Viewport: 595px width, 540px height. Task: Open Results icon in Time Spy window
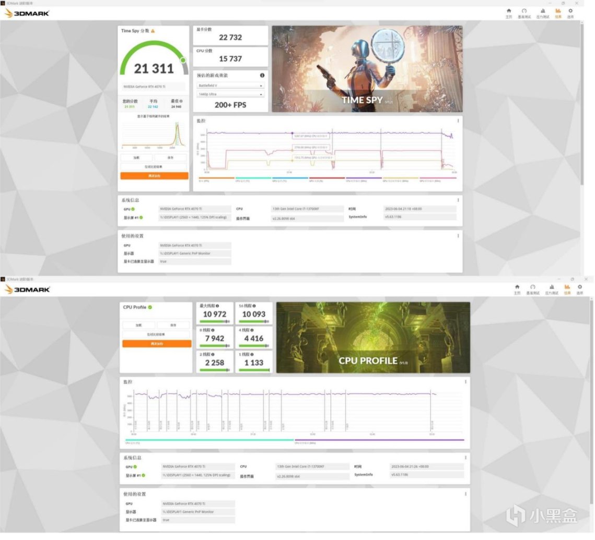[558, 11]
